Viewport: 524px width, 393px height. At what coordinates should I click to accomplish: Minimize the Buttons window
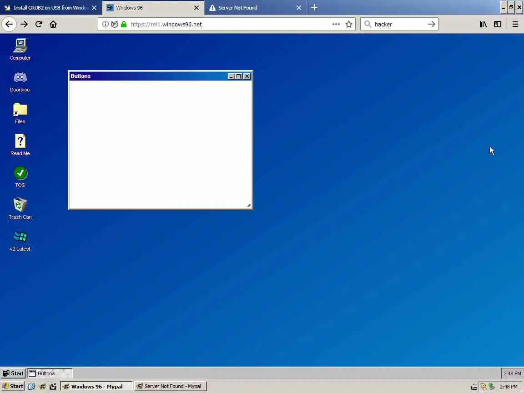tap(231, 76)
